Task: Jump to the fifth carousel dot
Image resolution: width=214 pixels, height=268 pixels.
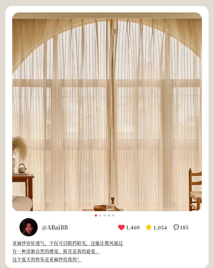Action: 113,215
